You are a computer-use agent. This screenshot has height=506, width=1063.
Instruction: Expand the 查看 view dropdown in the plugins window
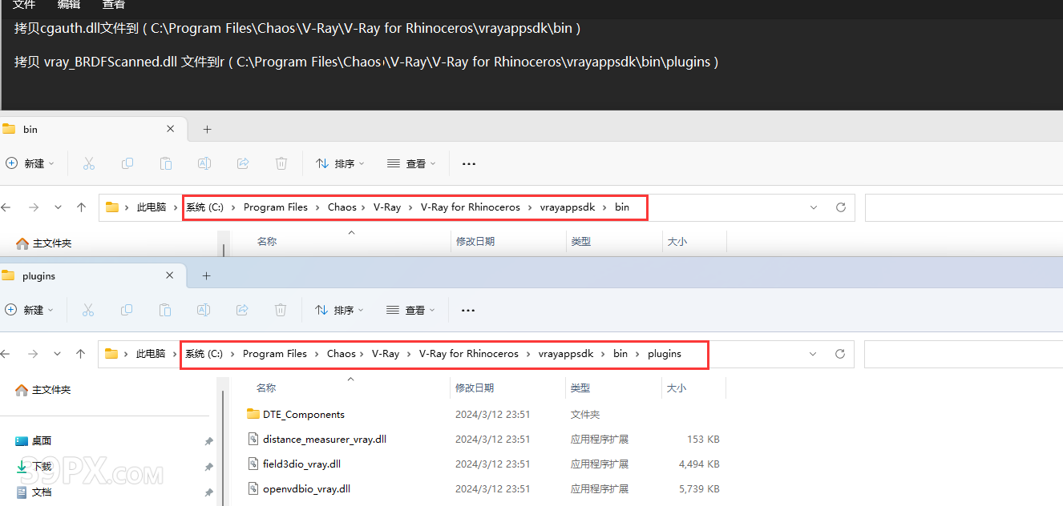pos(410,310)
